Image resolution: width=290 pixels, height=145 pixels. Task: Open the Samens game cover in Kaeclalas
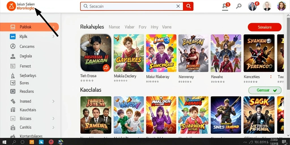pos(96,115)
